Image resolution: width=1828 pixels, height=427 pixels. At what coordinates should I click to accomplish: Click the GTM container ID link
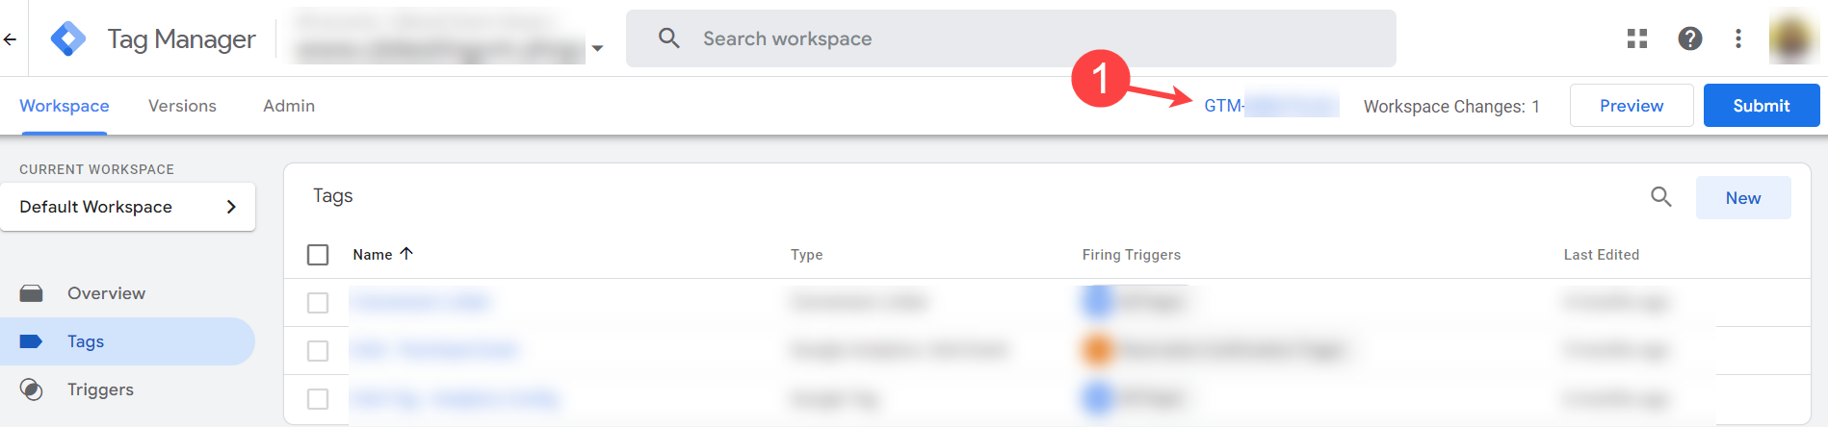point(1271,106)
